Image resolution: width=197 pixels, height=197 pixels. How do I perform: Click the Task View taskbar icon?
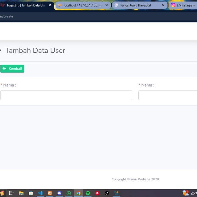[x=11, y=193]
